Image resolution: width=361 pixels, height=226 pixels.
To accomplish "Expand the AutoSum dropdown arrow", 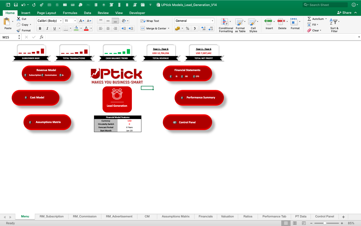I will pos(326,19).
